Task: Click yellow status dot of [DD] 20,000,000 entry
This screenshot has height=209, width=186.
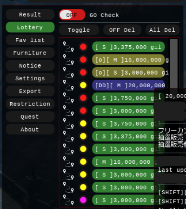Action: pyautogui.click(x=83, y=85)
